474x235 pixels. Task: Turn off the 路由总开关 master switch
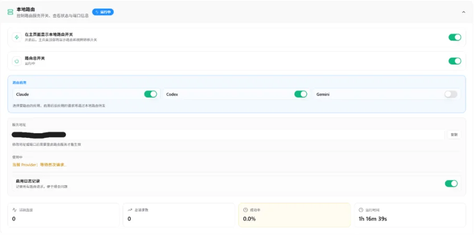click(455, 61)
